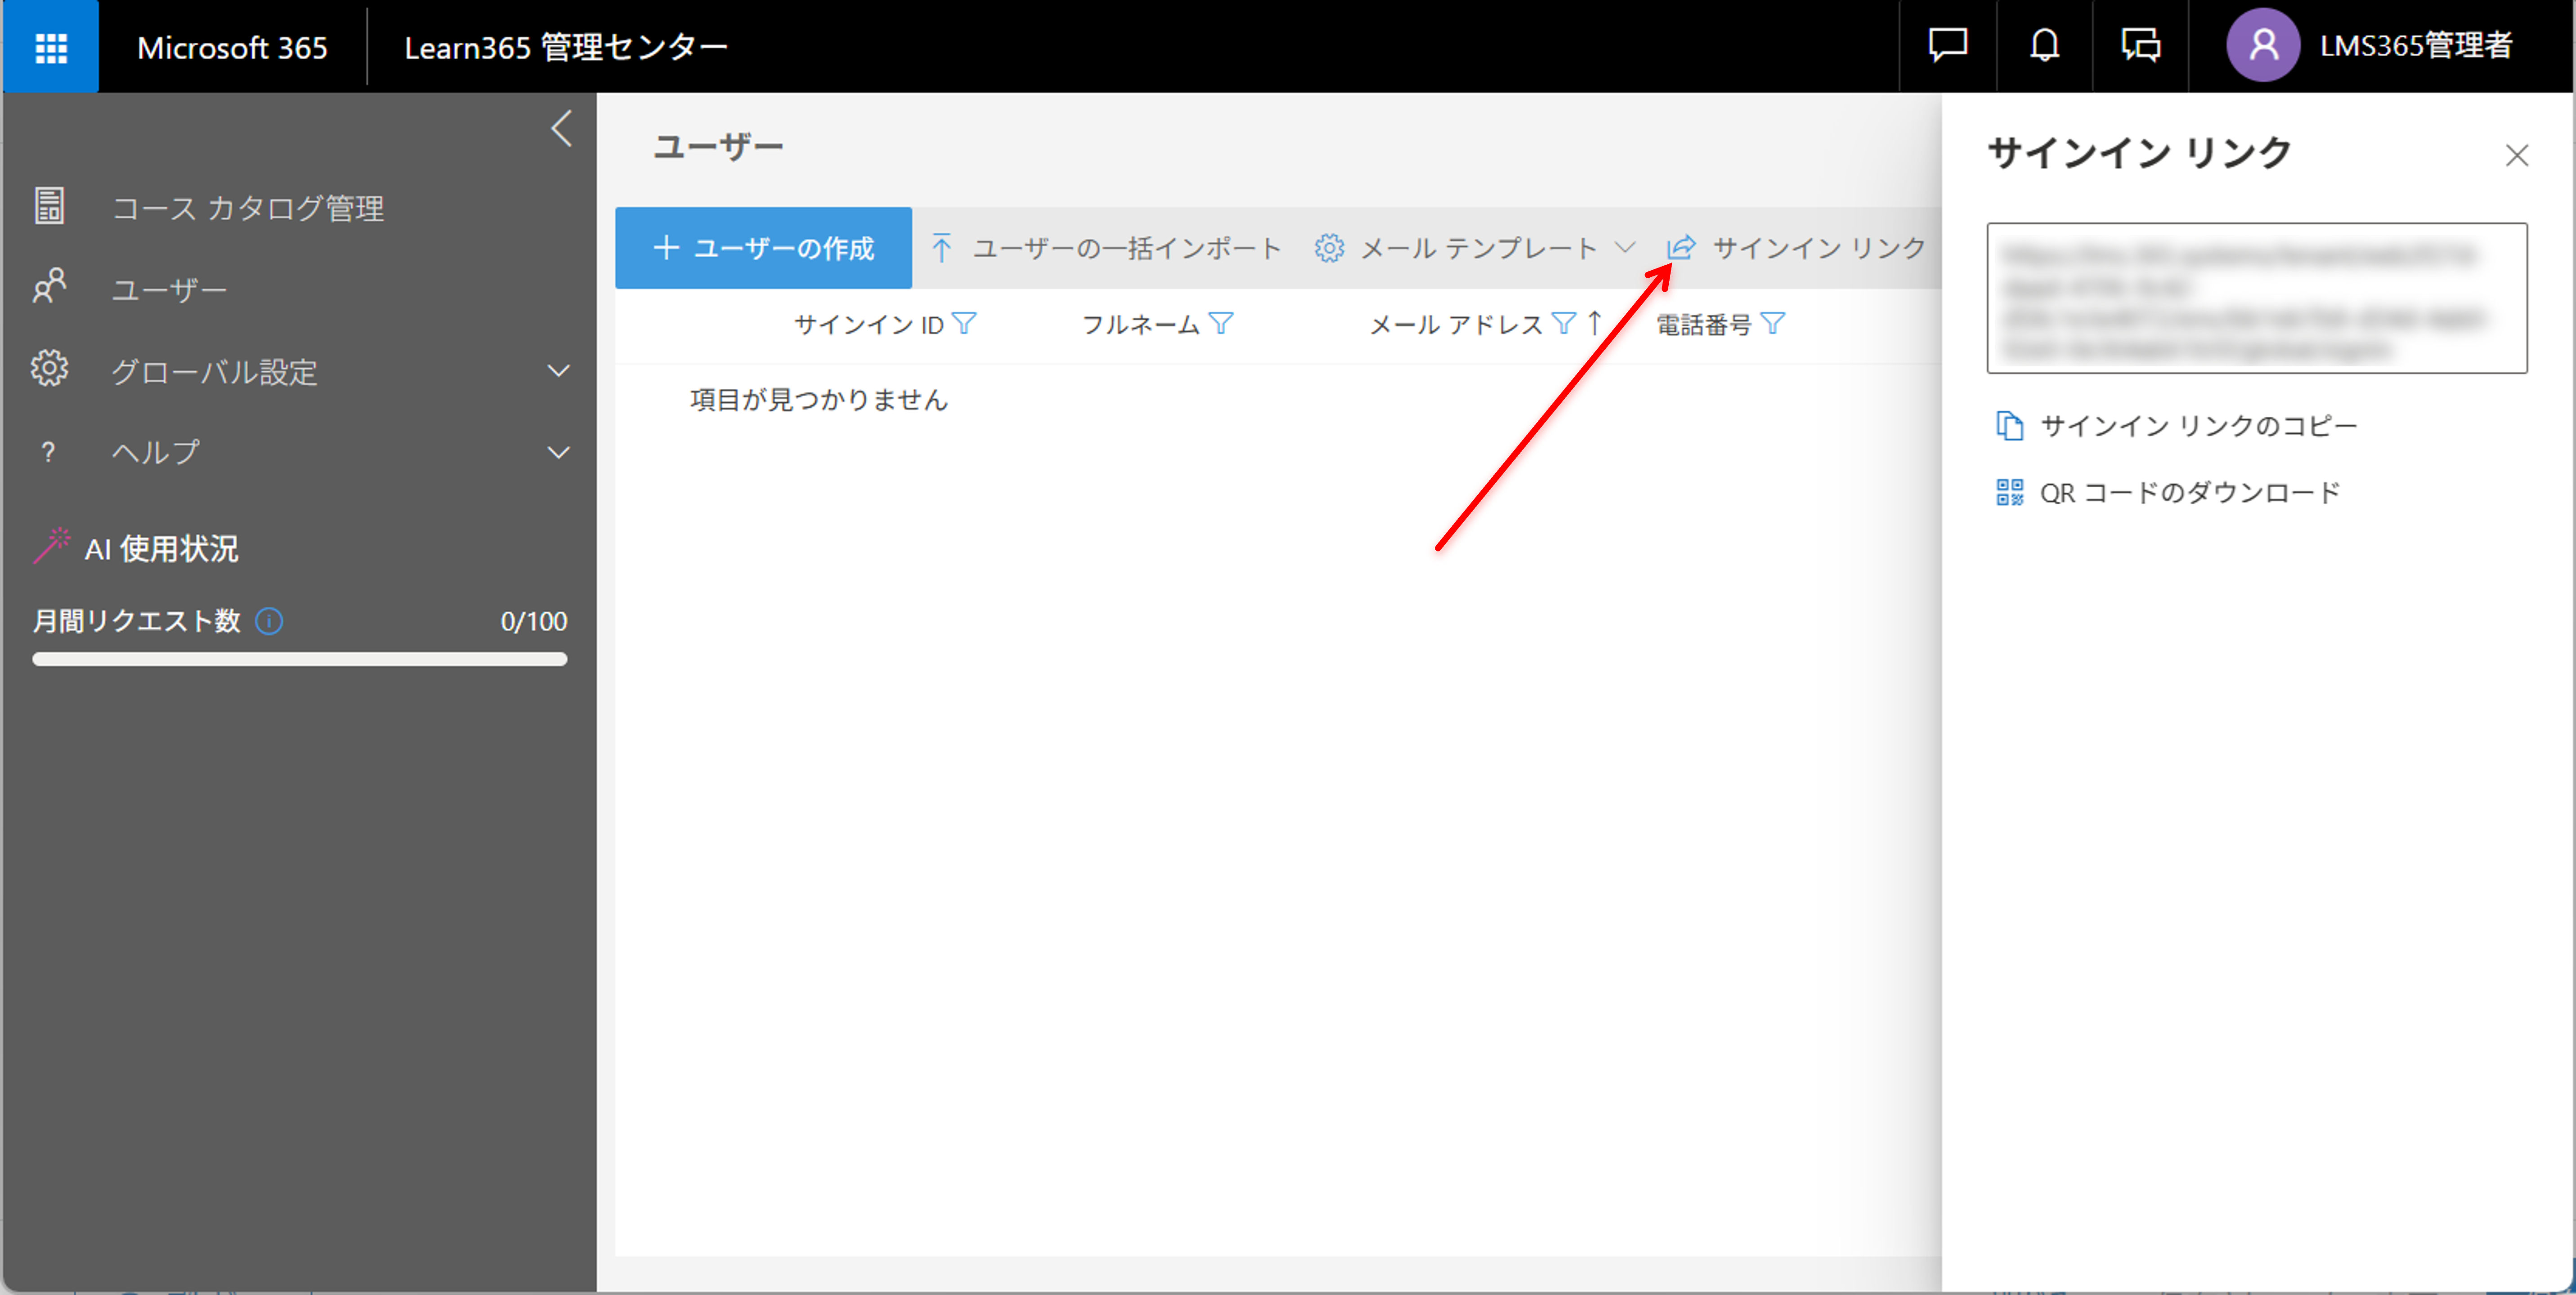Image resolution: width=2576 pixels, height=1295 pixels.
Task: Open the notifications bell
Action: (x=2044, y=46)
